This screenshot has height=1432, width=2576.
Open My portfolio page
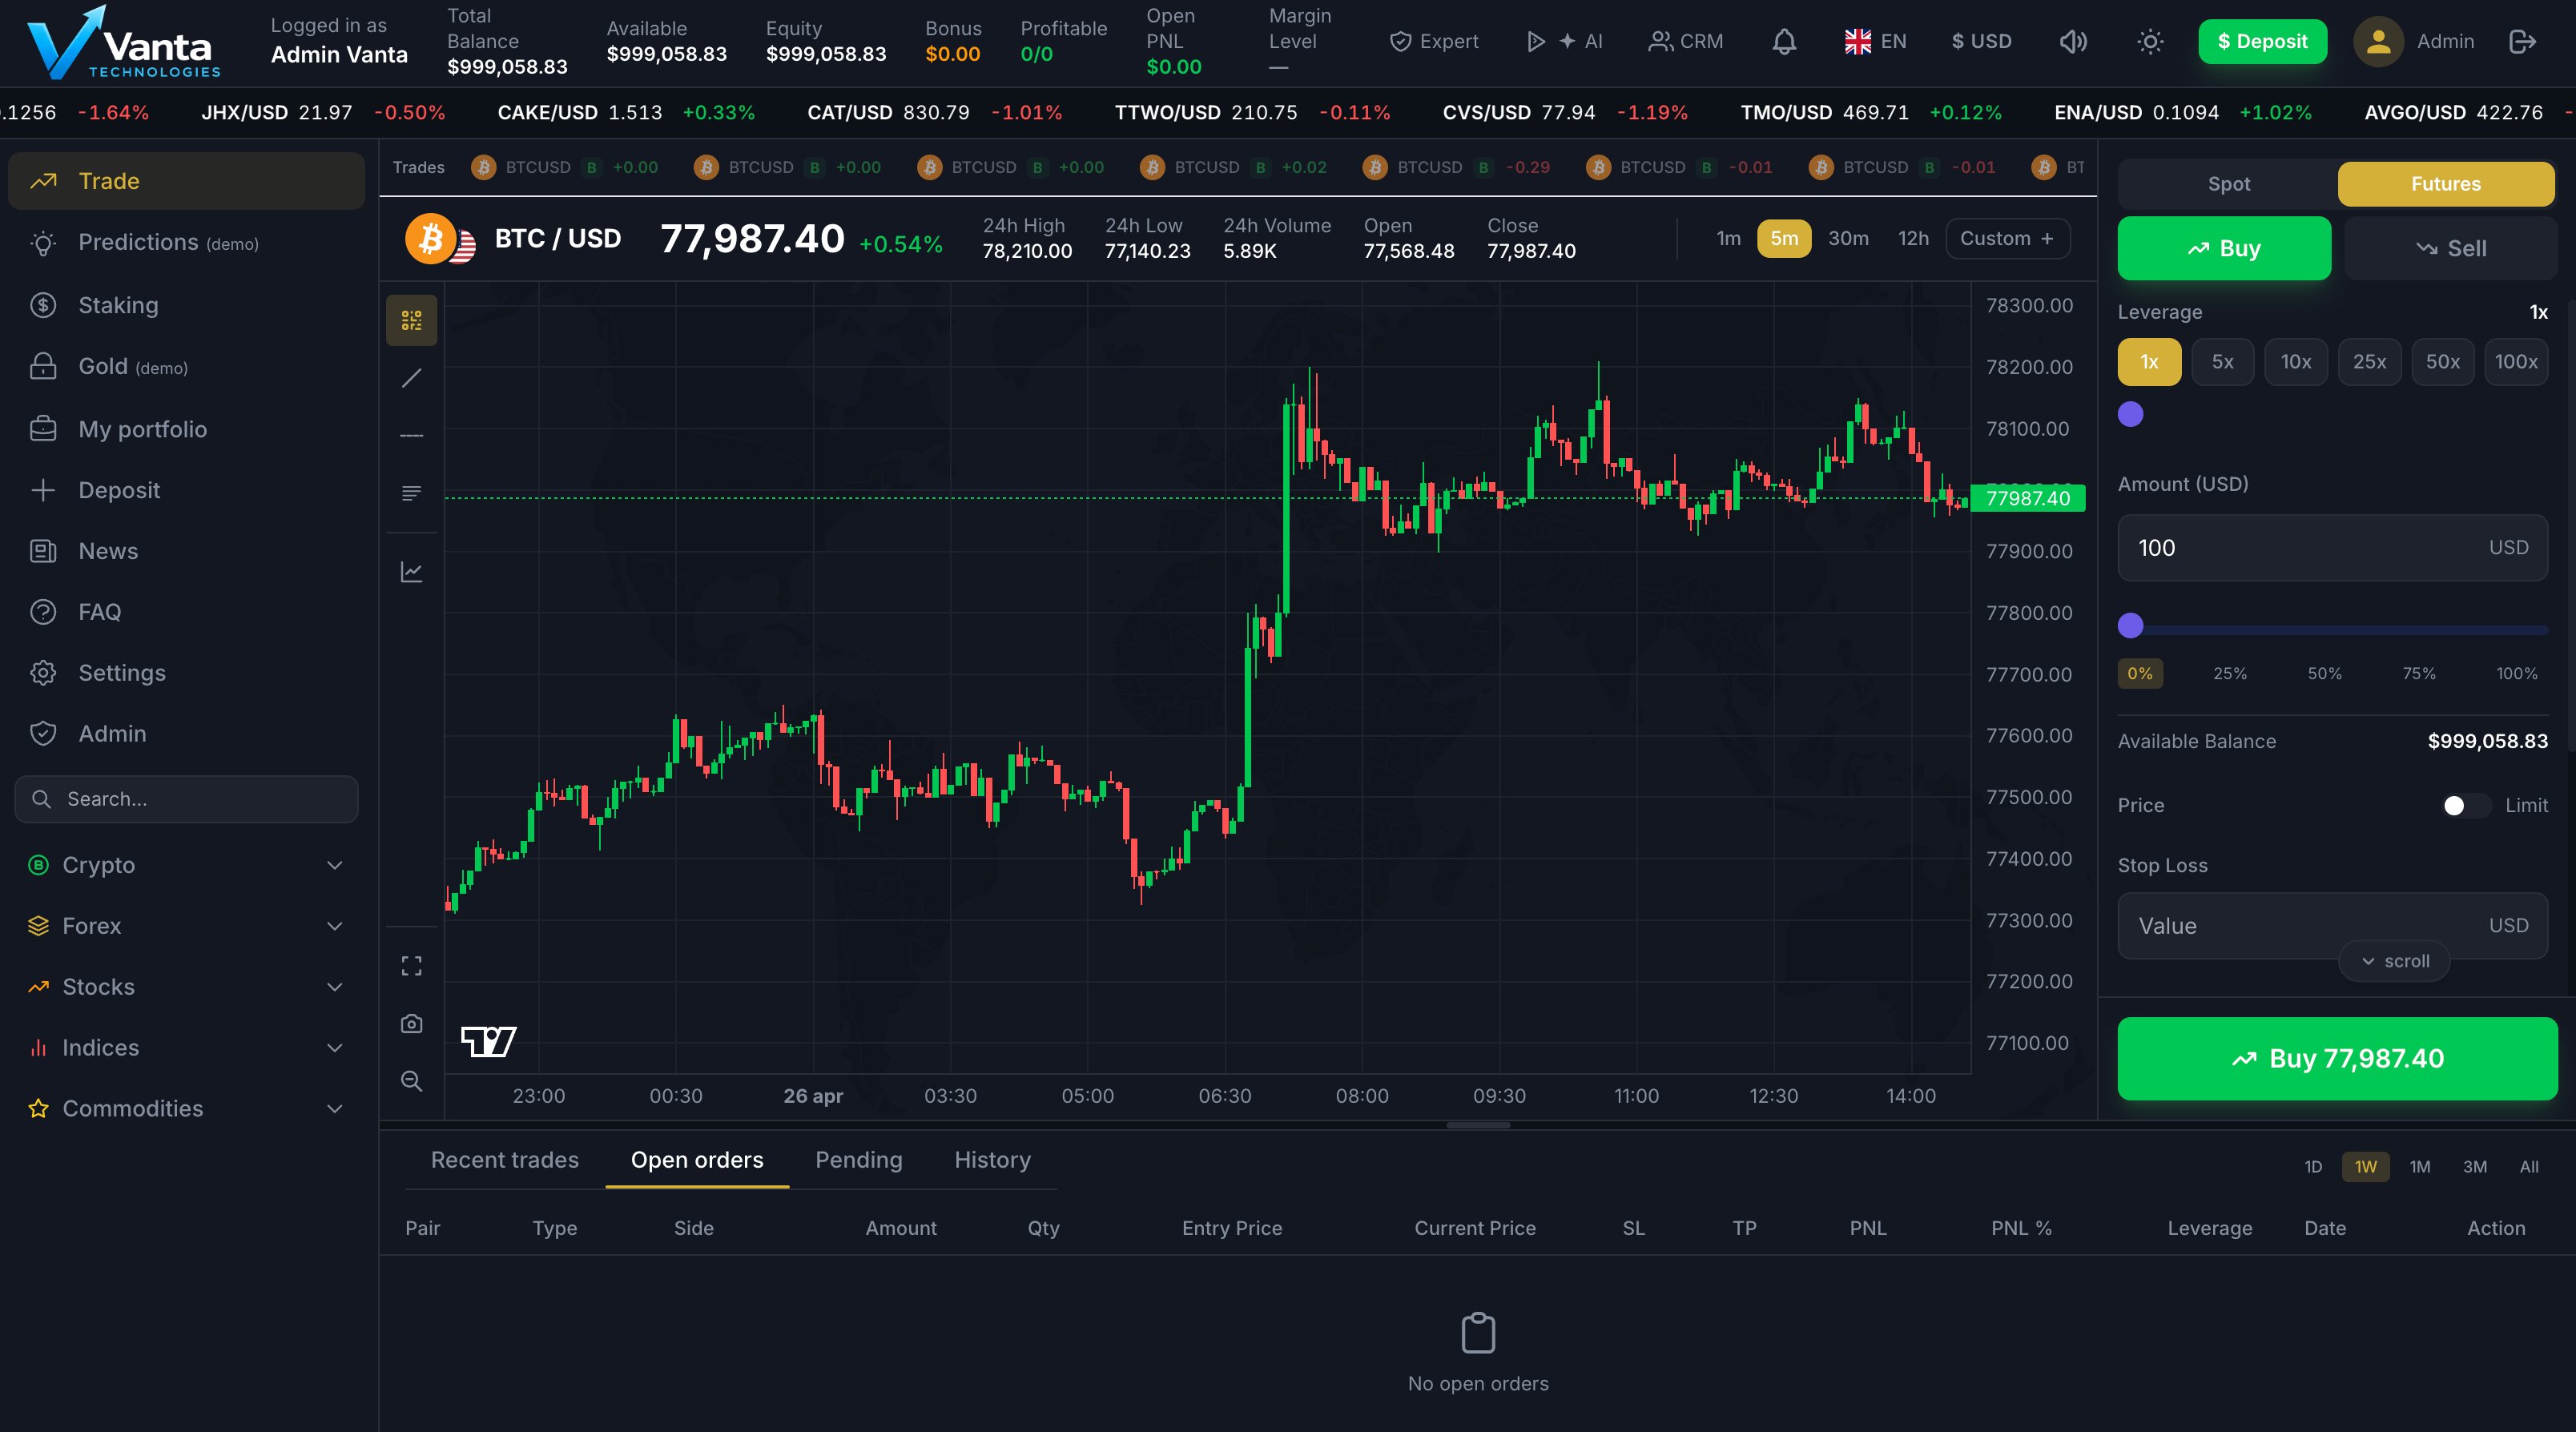(x=186, y=429)
